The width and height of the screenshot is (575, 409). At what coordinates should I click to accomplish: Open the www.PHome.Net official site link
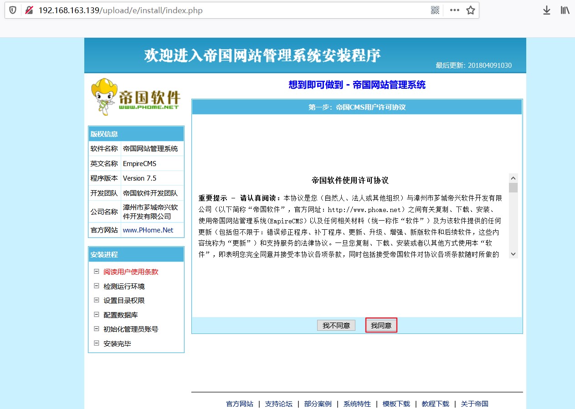(x=148, y=230)
